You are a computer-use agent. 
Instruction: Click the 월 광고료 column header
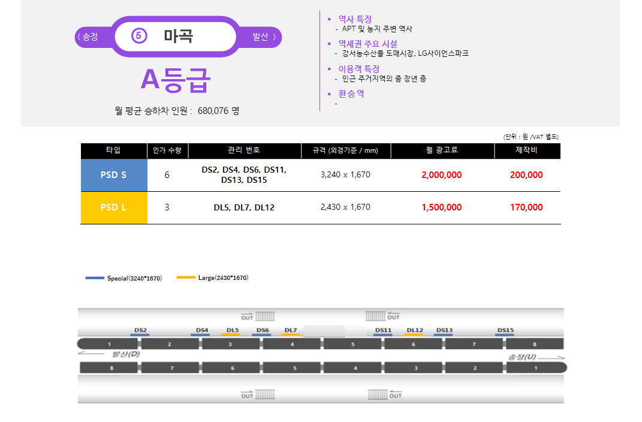(442, 150)
